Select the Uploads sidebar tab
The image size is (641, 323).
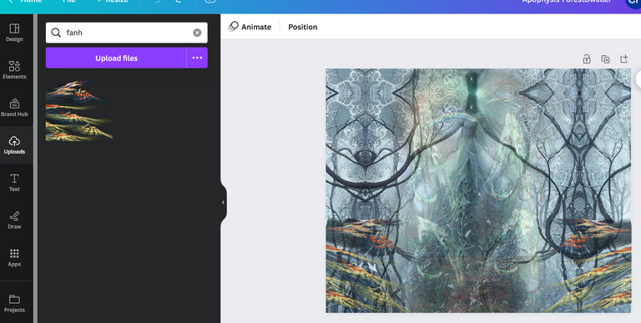point(14,145)
